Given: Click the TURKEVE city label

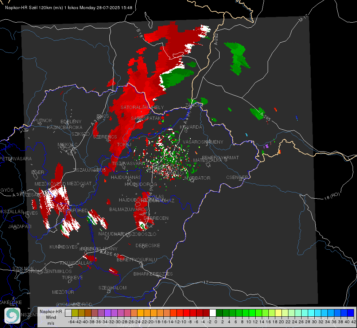Looking at the screenshot, I should pos(73,277).
